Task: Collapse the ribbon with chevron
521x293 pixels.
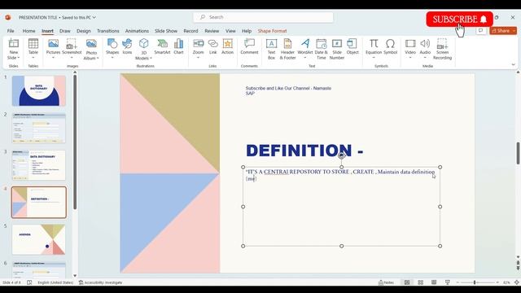Action: [x=514, y=65]
